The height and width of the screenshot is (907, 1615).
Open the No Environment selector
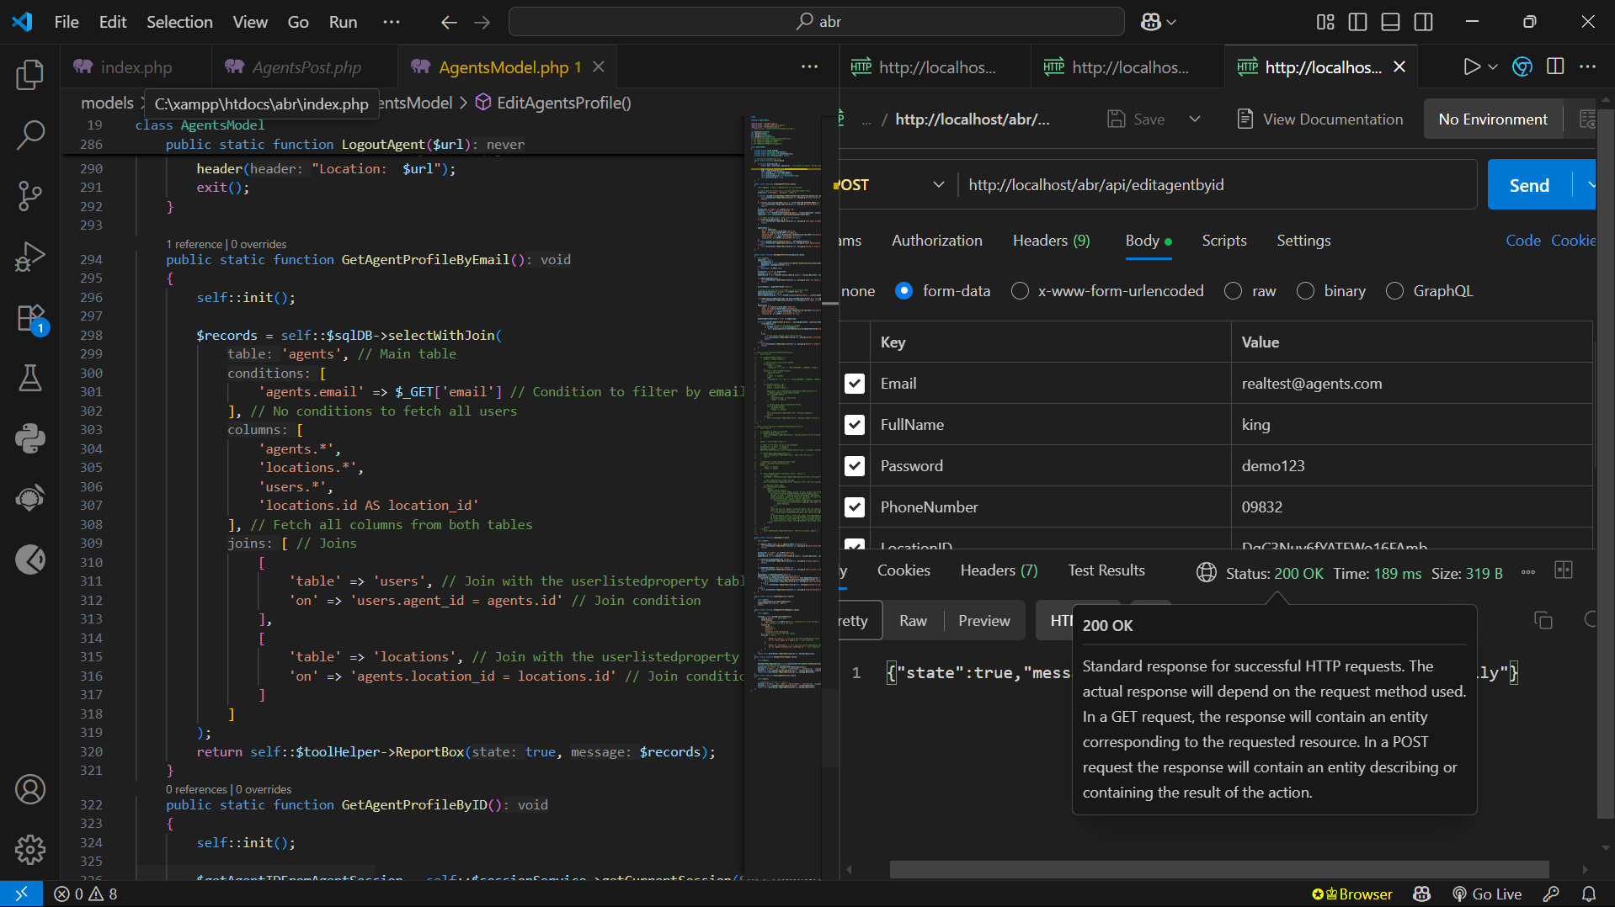coord(1492,119)
